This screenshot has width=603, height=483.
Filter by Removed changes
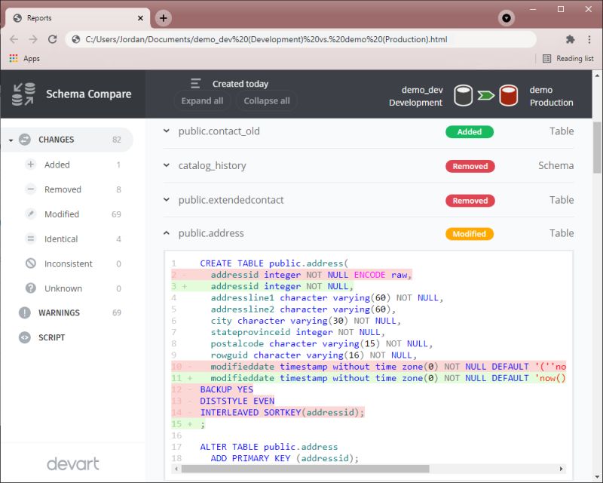click(x=73, y=189)
